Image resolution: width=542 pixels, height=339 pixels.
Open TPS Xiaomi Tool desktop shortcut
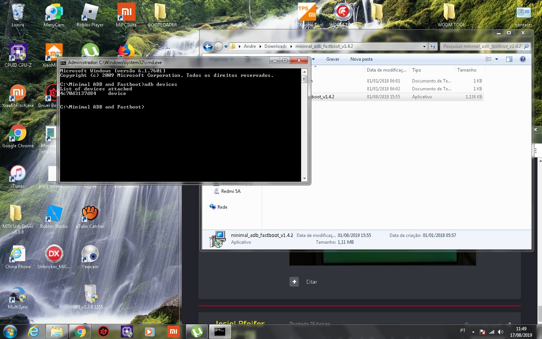(307, 15)
